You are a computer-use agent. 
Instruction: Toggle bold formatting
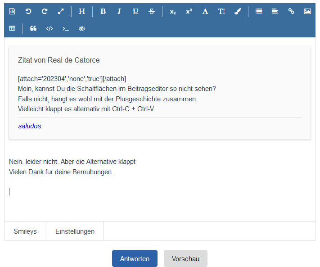pos(103,11)
